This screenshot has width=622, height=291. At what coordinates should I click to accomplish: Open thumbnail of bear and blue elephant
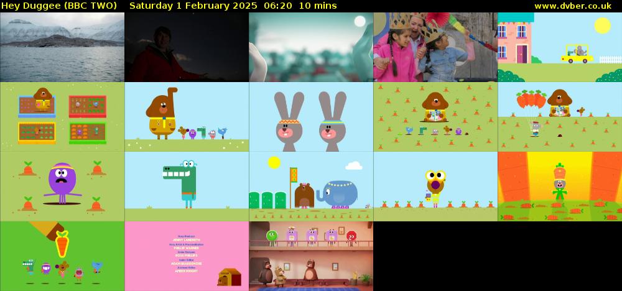pyautogui.click(x=311, y=187)
